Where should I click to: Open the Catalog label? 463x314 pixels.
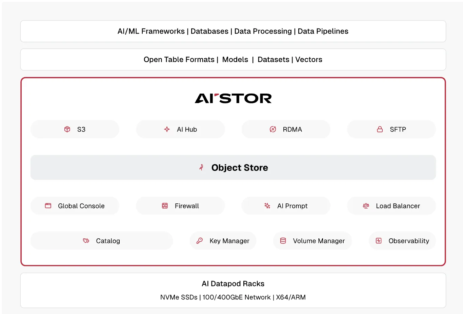point(108,241)
